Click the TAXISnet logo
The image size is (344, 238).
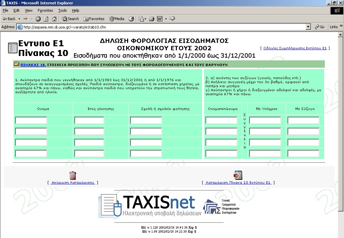pos(150,205)
